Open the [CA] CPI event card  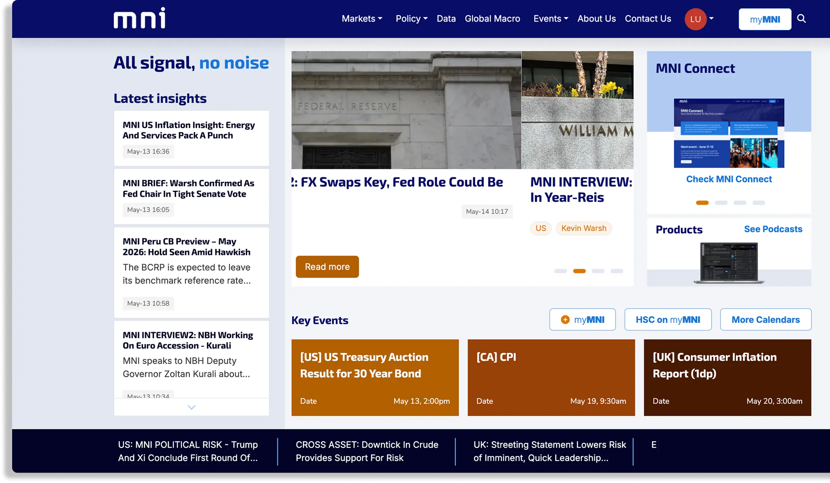pyautogui.click(x=551, y=377)
